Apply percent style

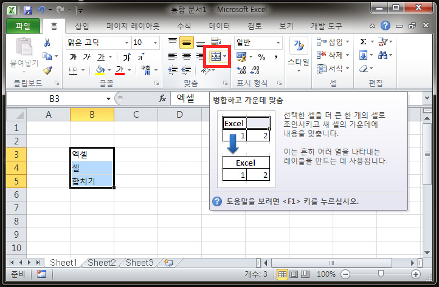point(262,57)
